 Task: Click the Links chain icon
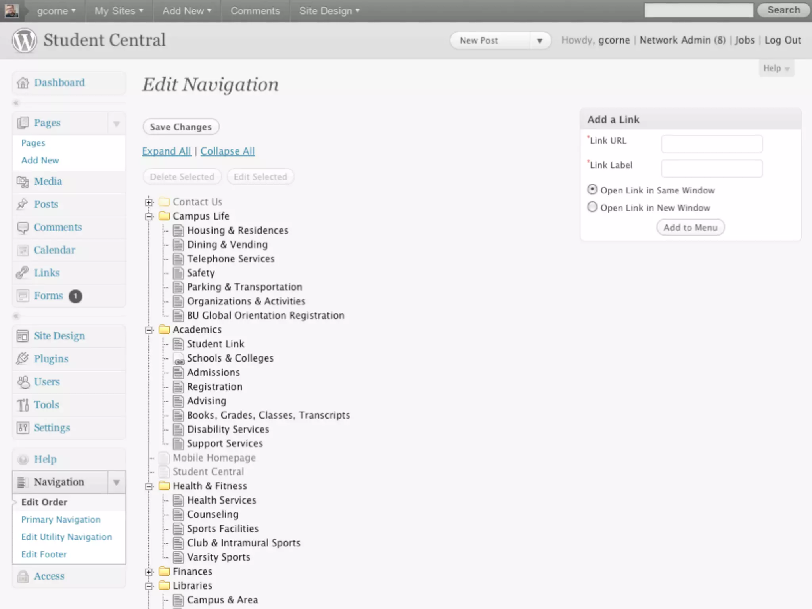tap(23, 273)
